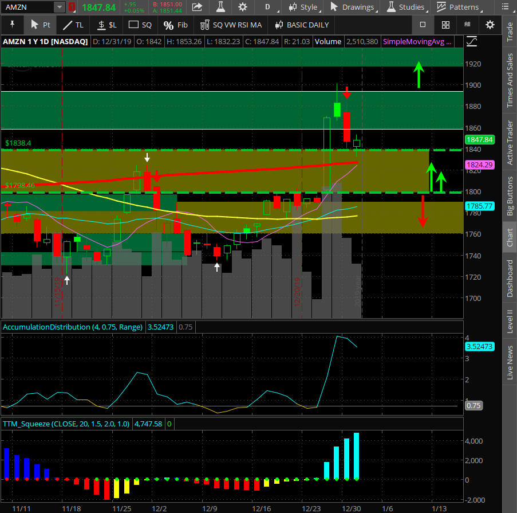Viewport: 517px width, 513px height.
Task: Open the Times And Sales side tab
Action: 510,81
